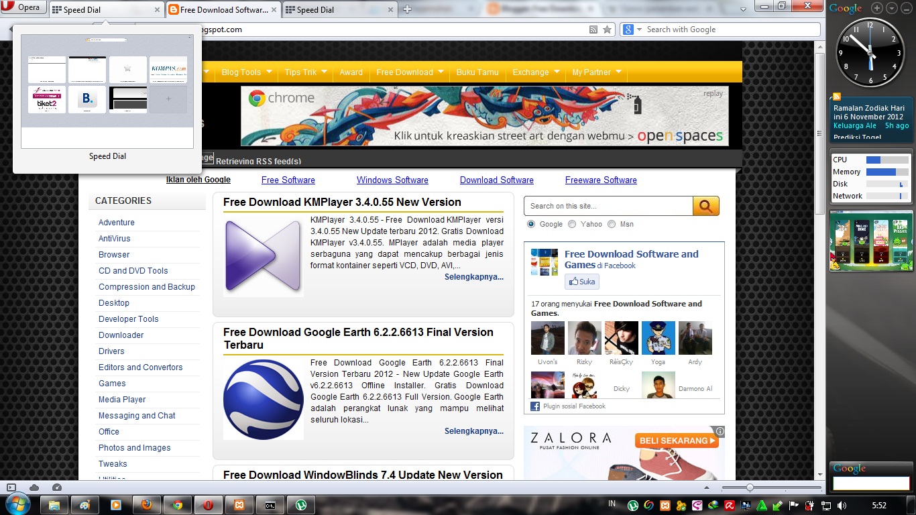The height and width of the screenshot is (515, 916).
Task: Click the Windows Software ad link
Action: (x=392, y=180)
